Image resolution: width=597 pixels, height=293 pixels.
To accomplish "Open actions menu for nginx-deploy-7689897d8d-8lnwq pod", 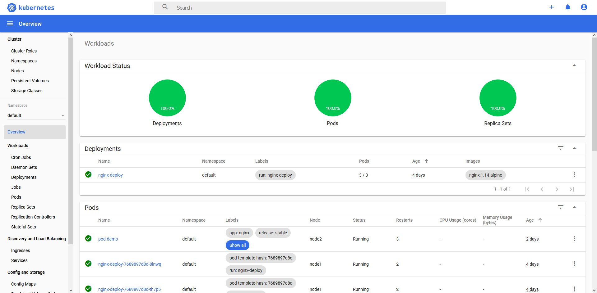I will pos(574,264).
